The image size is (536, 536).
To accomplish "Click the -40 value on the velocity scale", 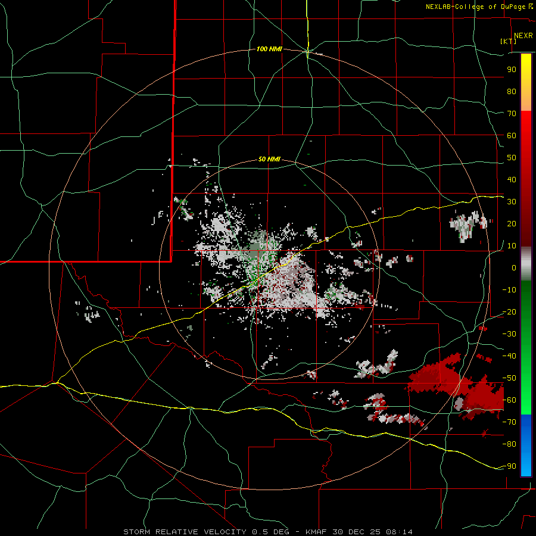I will pos(509,356).
